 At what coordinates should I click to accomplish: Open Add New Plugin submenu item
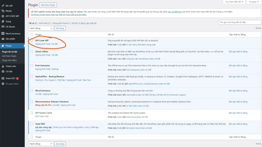click(9, 56)
